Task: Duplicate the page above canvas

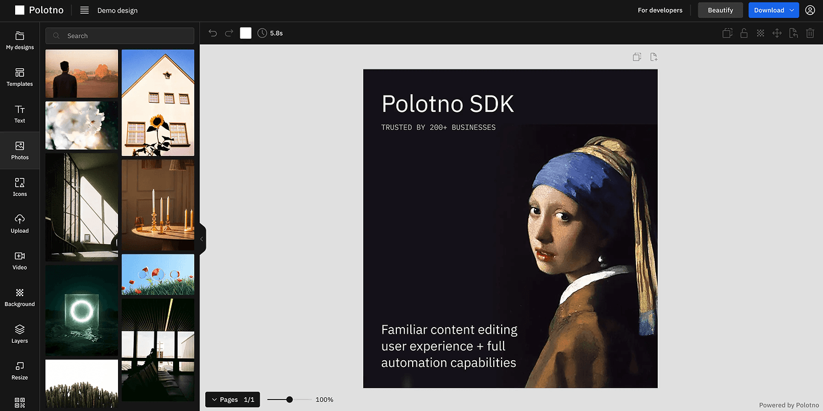Action: pos(637,57)
